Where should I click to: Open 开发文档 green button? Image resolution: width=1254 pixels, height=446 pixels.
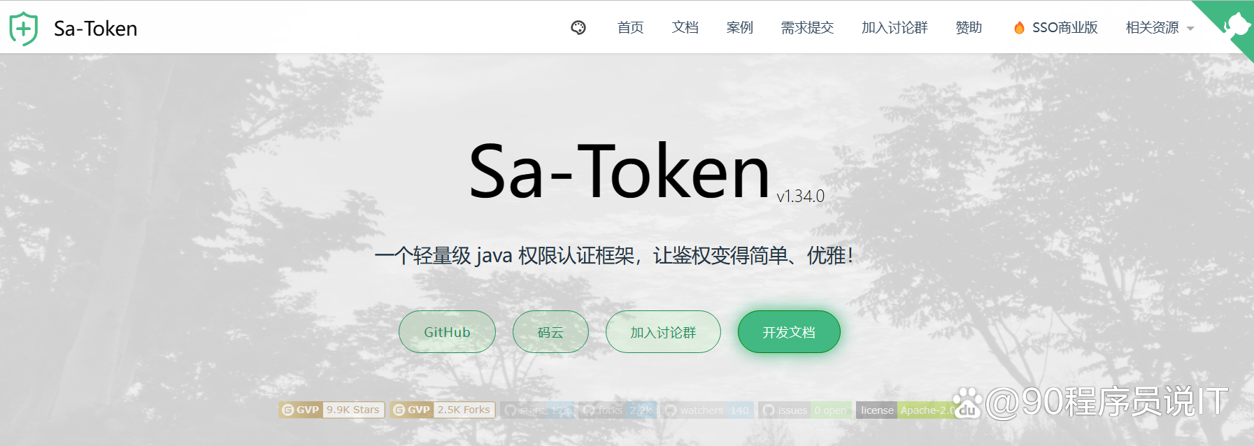789,332
